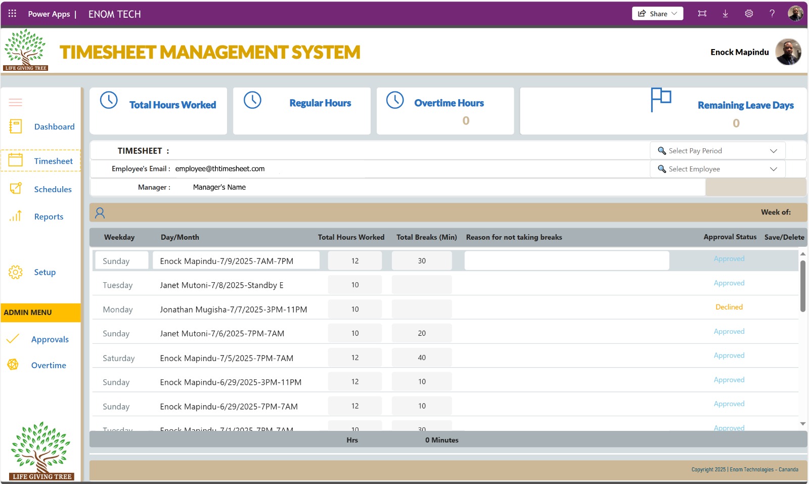Expand the Select Employee dropdown arrow
This screenshot has height=484, width=809.
pyautogui.click(x=773, y=169)
